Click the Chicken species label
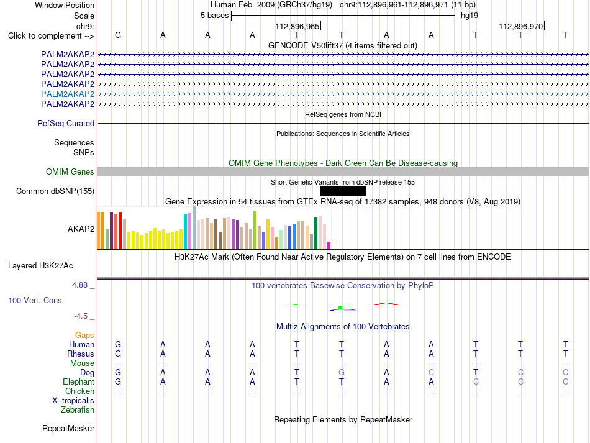 (79, 391)
